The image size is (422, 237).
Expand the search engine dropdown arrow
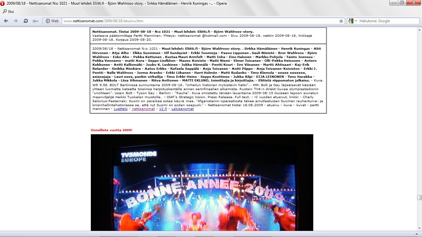tap(356, 21)
